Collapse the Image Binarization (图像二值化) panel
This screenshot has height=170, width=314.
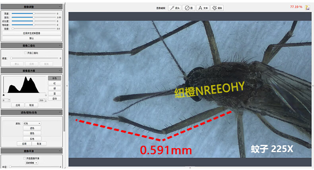click(x=60, y=45)
